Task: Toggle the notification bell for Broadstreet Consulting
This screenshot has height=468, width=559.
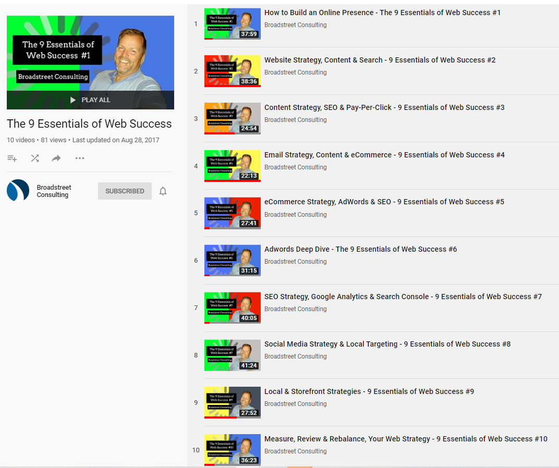Action: click(x=163, y=191)
